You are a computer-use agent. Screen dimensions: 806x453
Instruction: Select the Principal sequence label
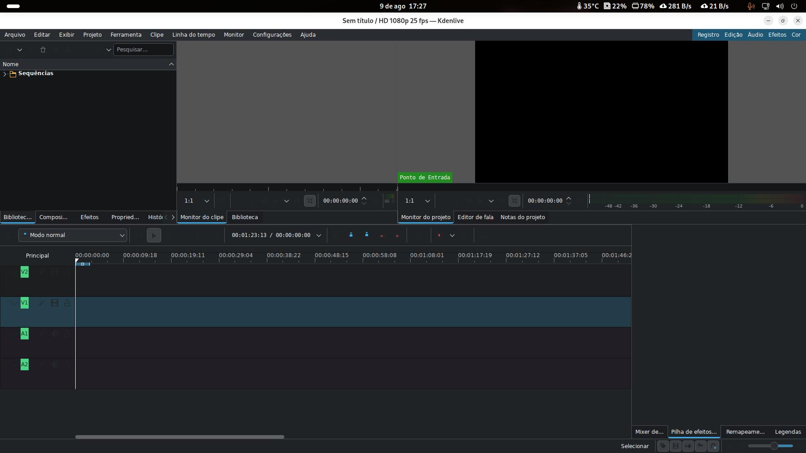point(37,256)
